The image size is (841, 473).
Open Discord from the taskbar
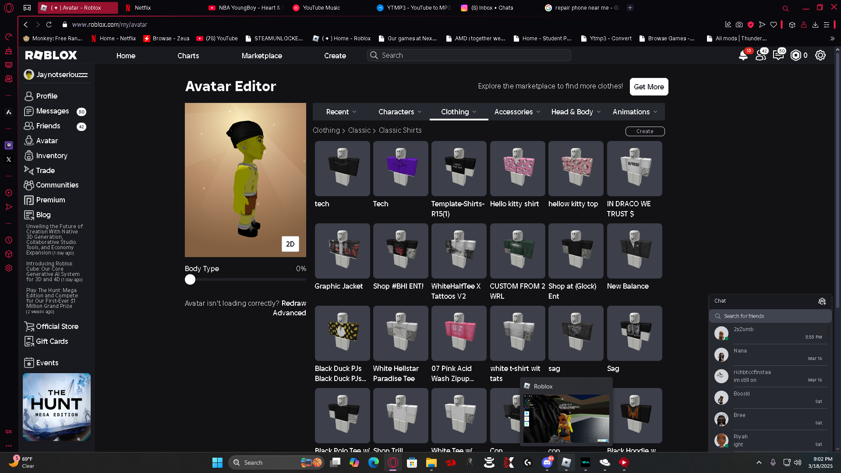[x=547, y=462]
